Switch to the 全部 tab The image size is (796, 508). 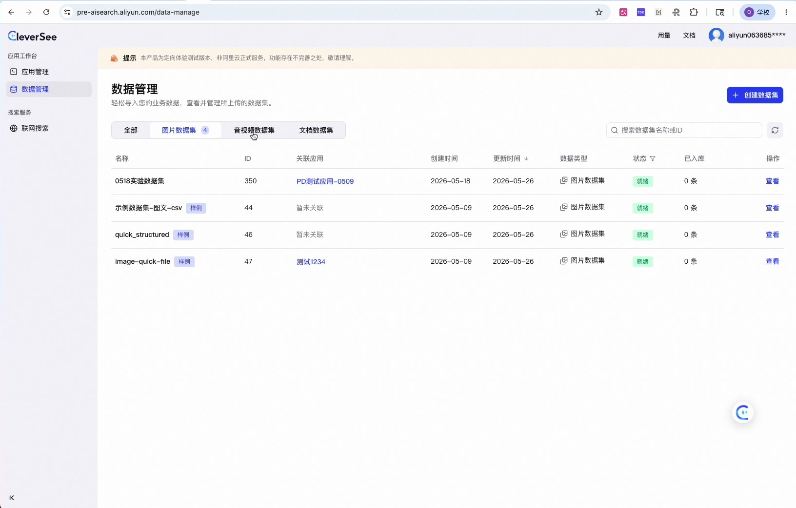click(131, 130)
